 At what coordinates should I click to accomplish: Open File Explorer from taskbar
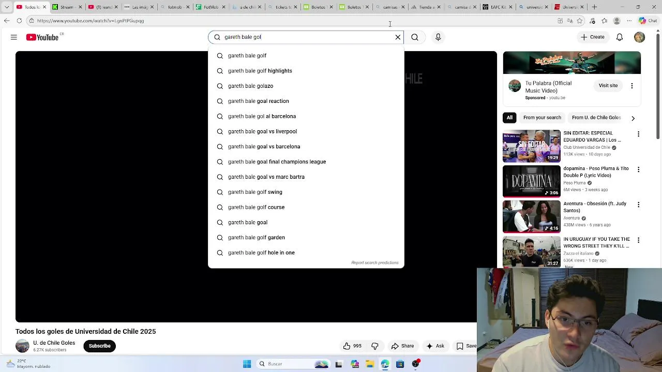370,364
